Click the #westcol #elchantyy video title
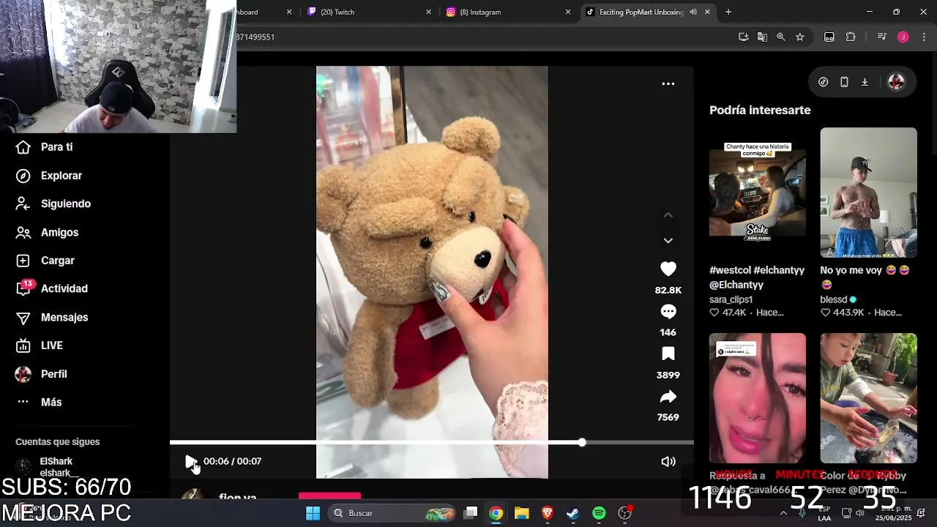The width and height of the screenshot is (937, 527). (757, 277)
